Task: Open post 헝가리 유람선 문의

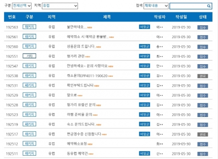Action: 81,105
